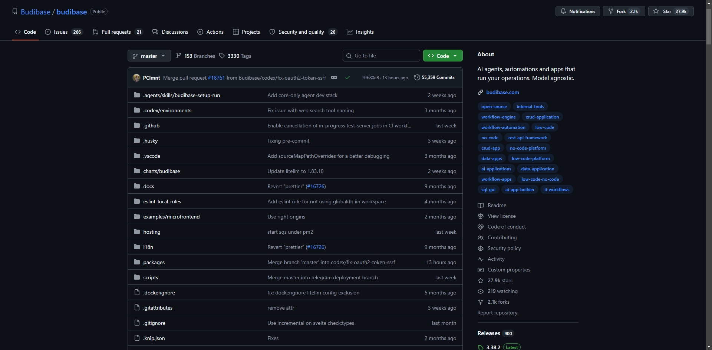
Task: Click the .husky folder icon
Action: tap(137, 141)
